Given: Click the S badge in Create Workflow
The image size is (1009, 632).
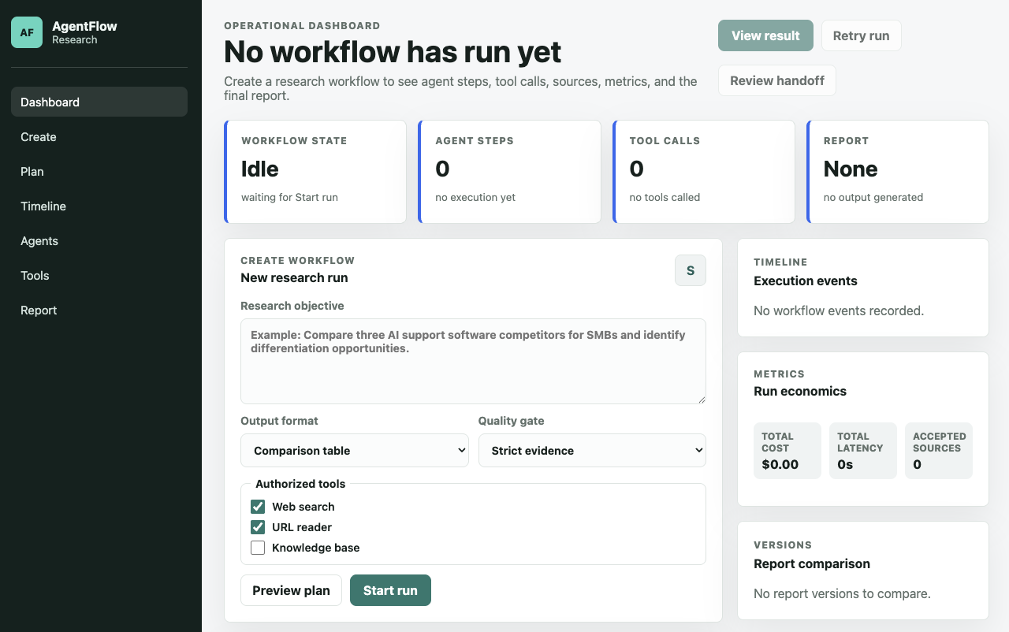Looking at the screenshot, I should [691, 270].
